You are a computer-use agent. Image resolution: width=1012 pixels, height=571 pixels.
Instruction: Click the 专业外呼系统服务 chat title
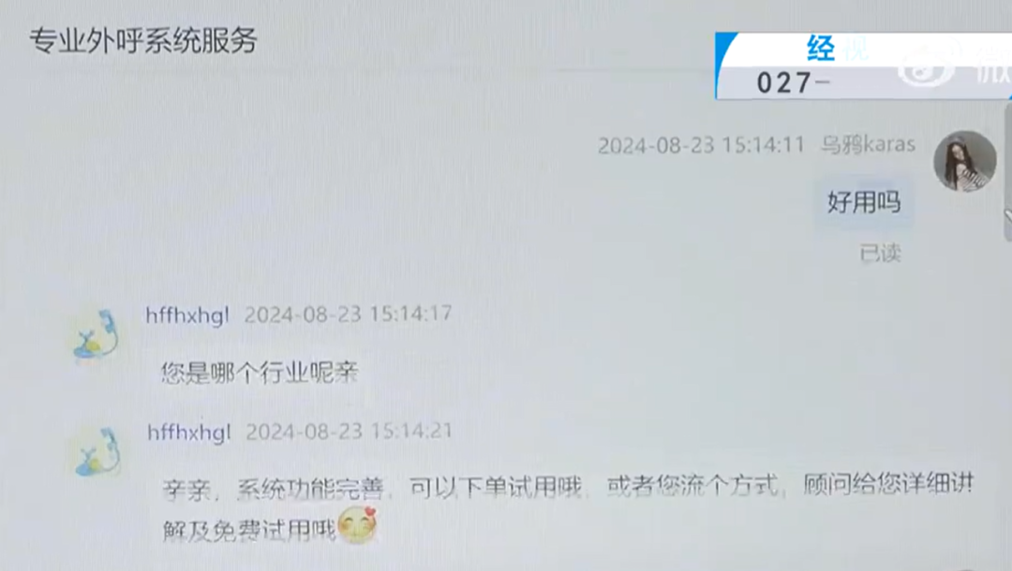coord(143,40)
